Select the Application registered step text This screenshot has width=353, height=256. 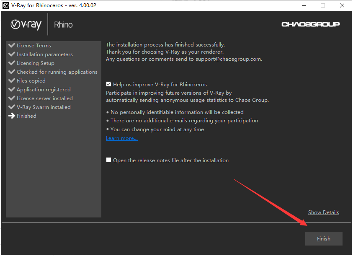point(44,90)
